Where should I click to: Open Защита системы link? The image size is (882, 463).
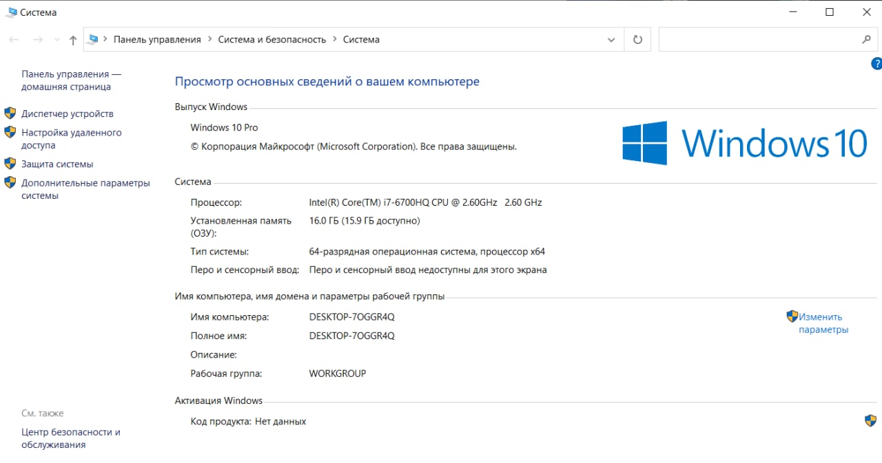pyautogui.click(x=57, y=164)
